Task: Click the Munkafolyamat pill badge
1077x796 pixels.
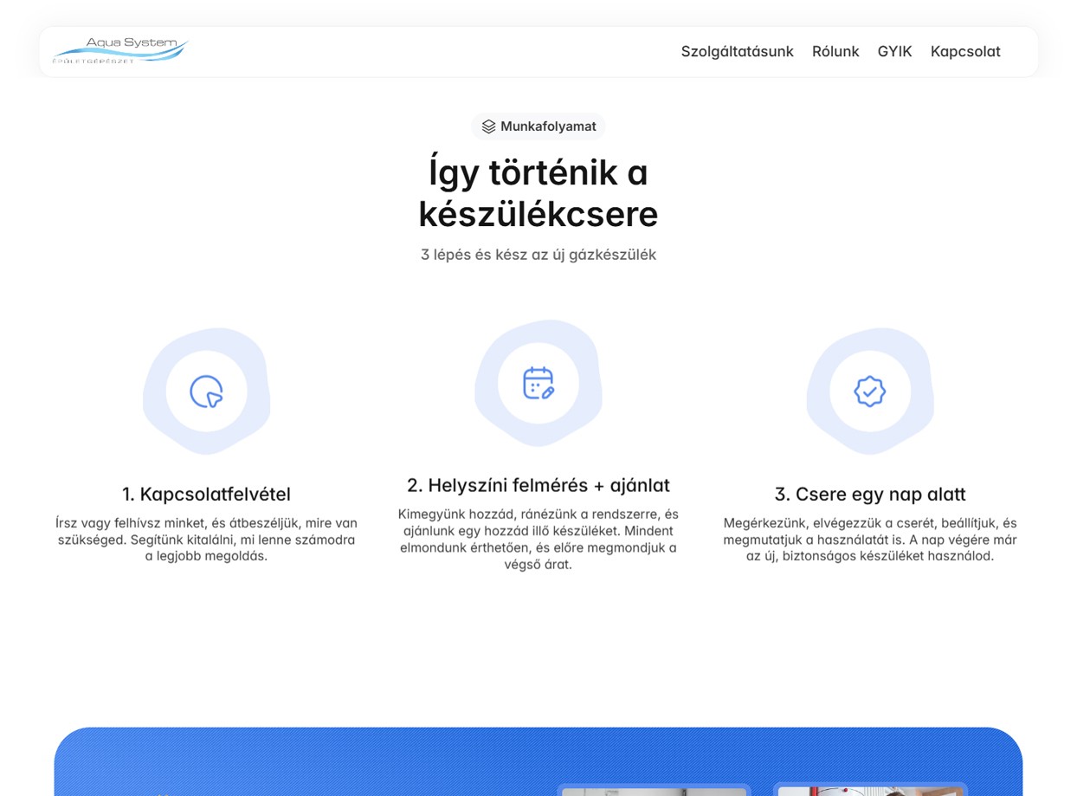Action: (538, 126)
